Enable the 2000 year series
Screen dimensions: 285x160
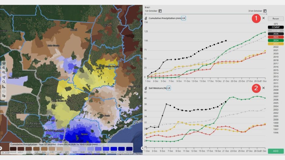(276, 120)
